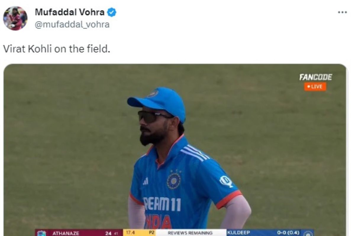Viewport: 355px width, 236px height.
Task: Open the @mufaddal_vohra handle link
Action: [72, 24]
